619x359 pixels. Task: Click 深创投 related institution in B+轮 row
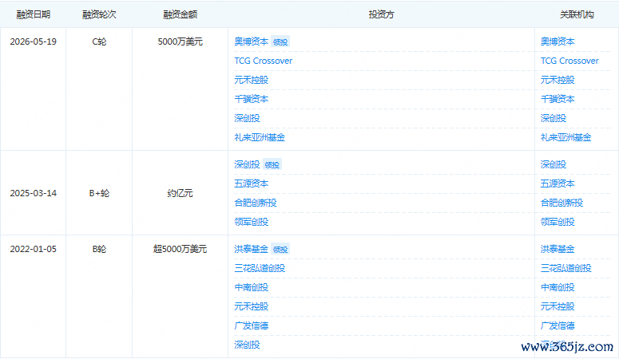554,164
